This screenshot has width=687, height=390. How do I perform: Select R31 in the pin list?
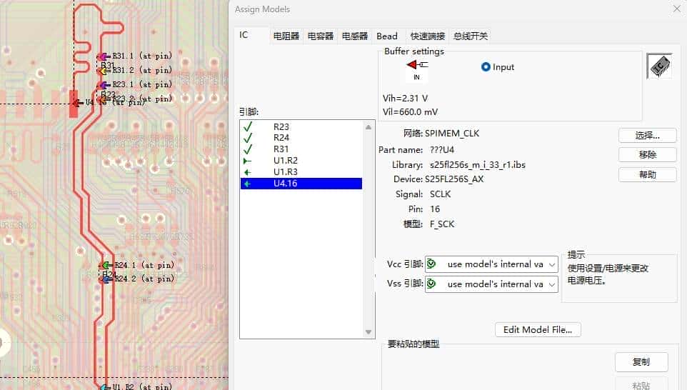tap(281, 149)
